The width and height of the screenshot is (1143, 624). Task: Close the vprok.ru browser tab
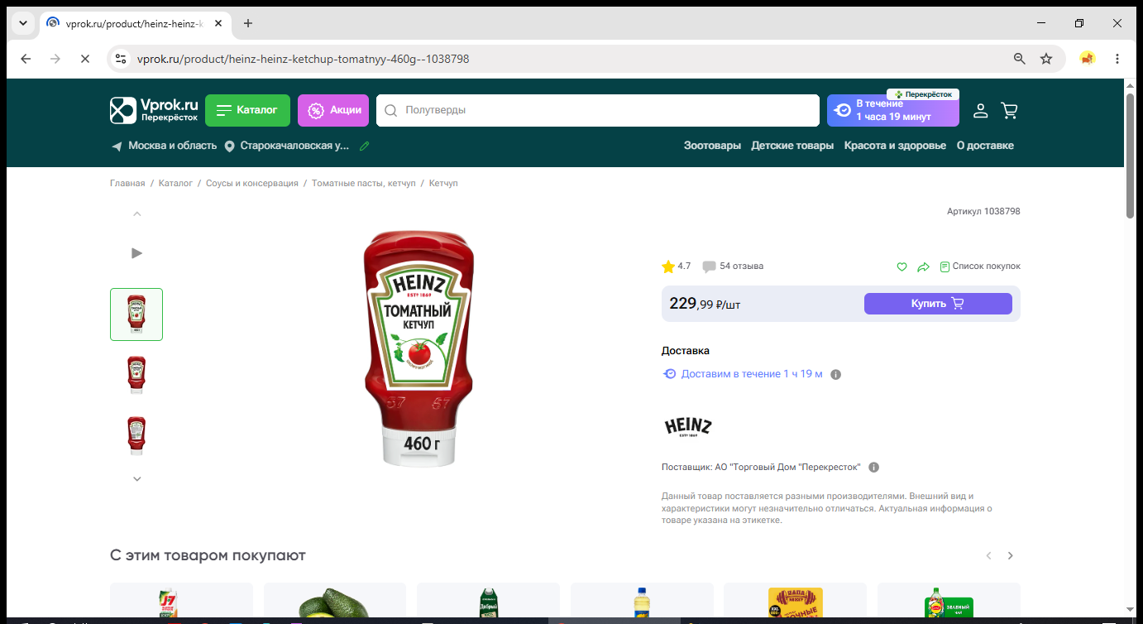click(x=218, y=23)
